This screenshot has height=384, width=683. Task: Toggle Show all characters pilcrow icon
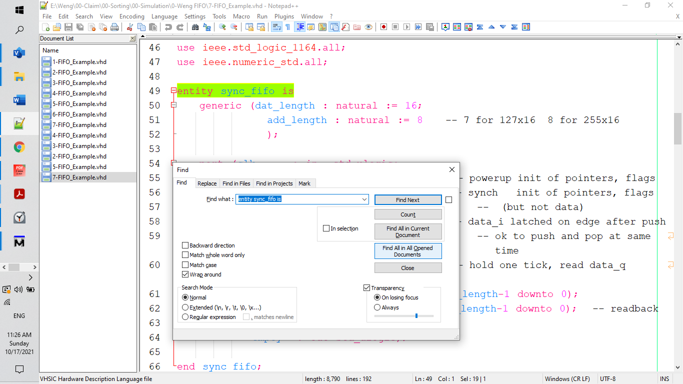pos(287,27)
